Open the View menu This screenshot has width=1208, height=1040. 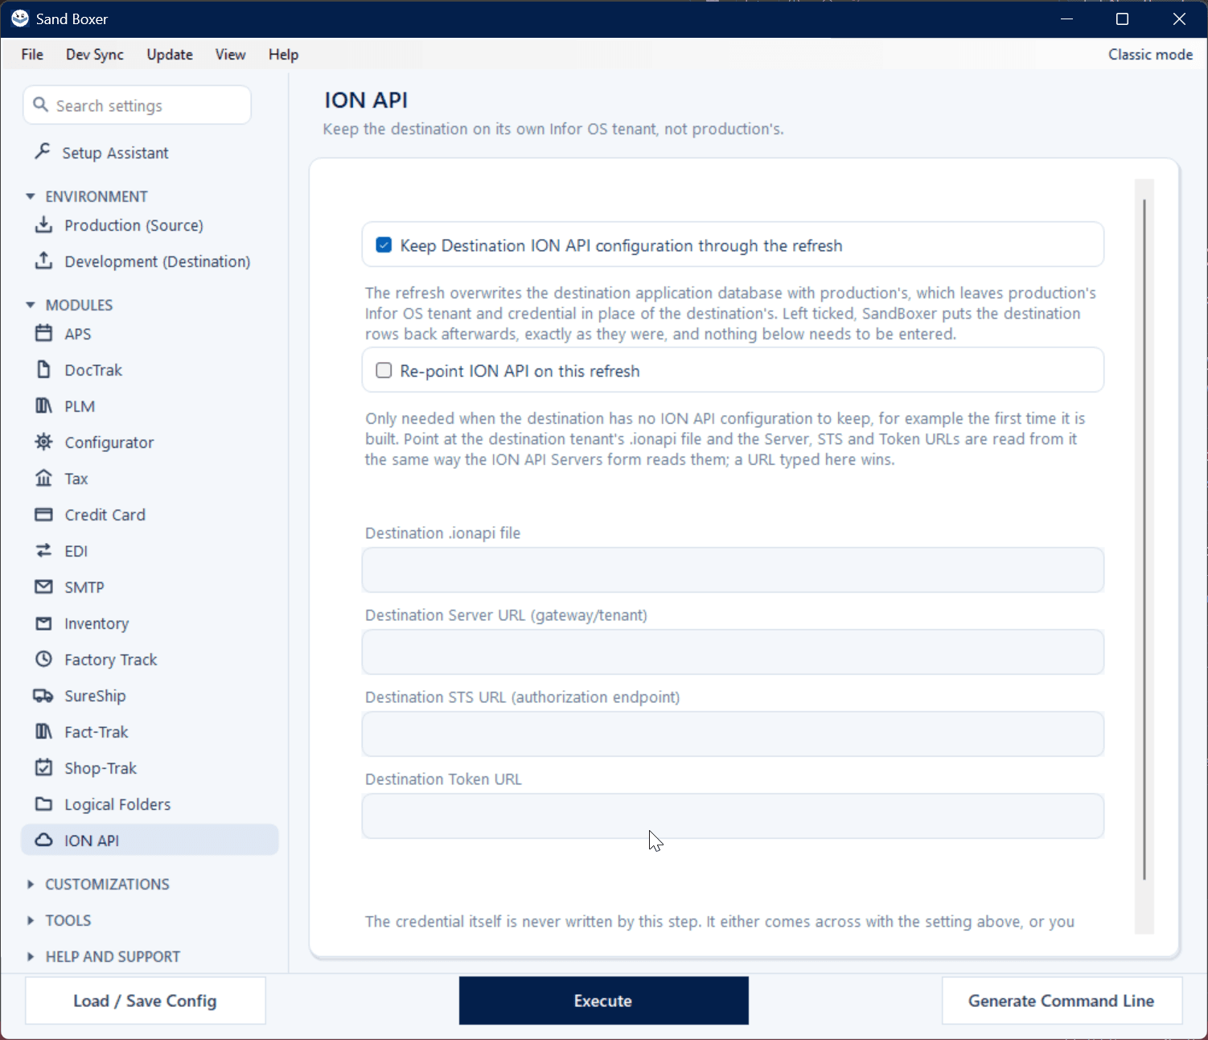click(x=230, y=54)
